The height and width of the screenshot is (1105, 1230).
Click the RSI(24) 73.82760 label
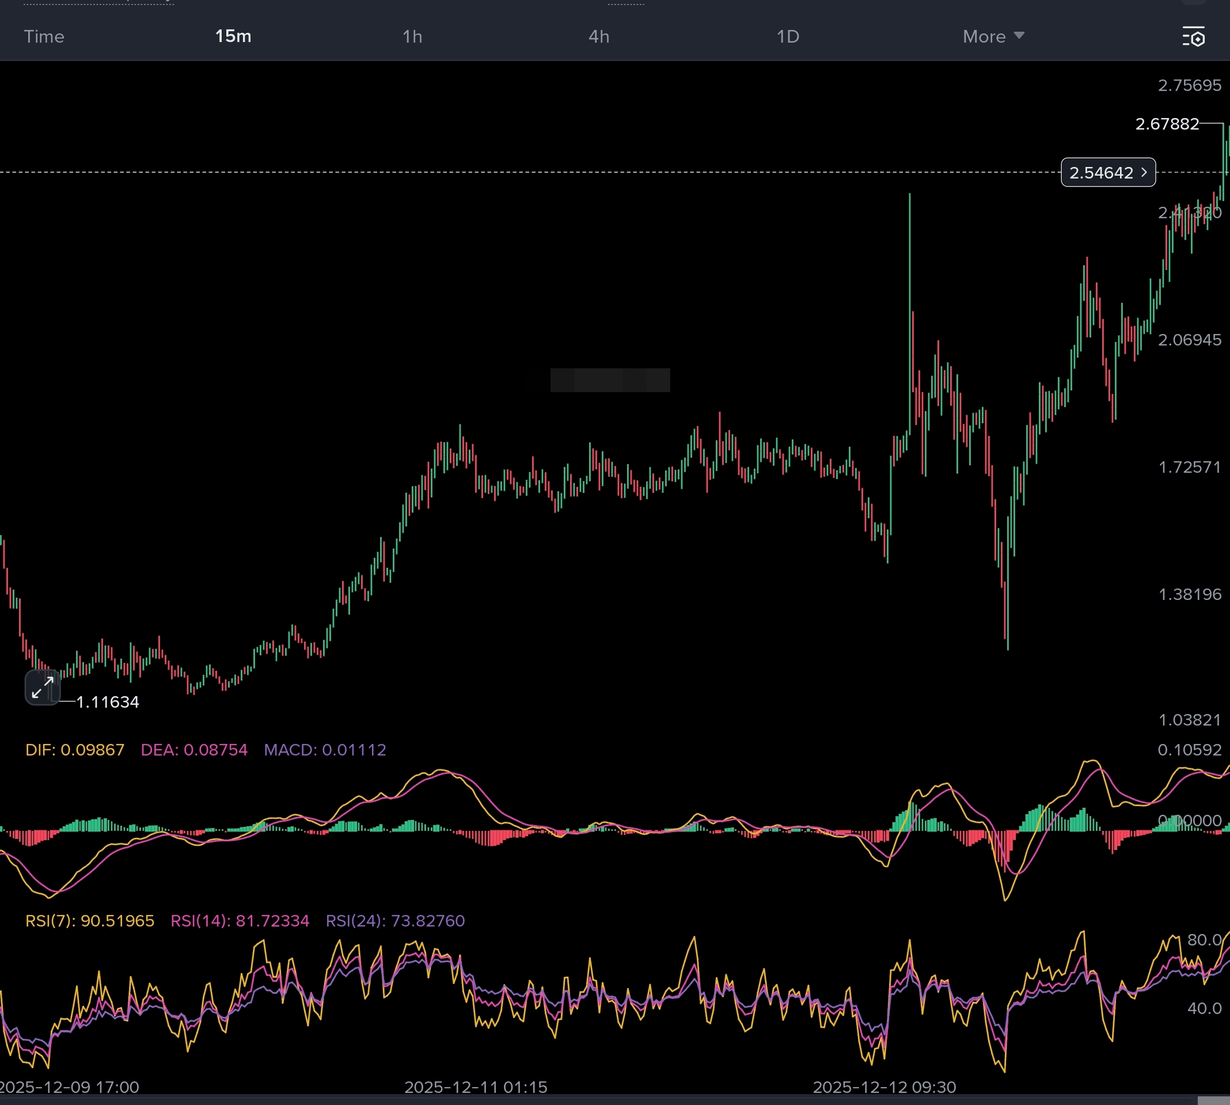pyautogui.click(x=395, y=921)
